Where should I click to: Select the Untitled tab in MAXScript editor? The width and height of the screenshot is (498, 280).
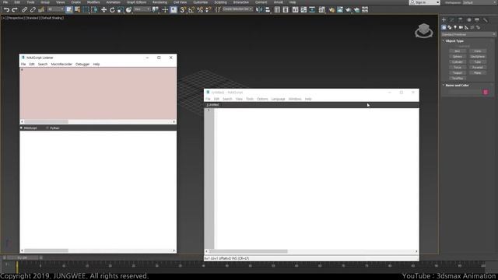pyautogui.click(x=212, y=105)
